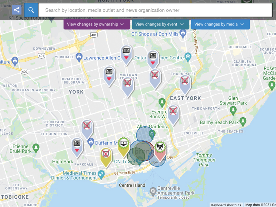
Task: Select the newspaper marker near Parkdale
Action: [x=77, y=144]
